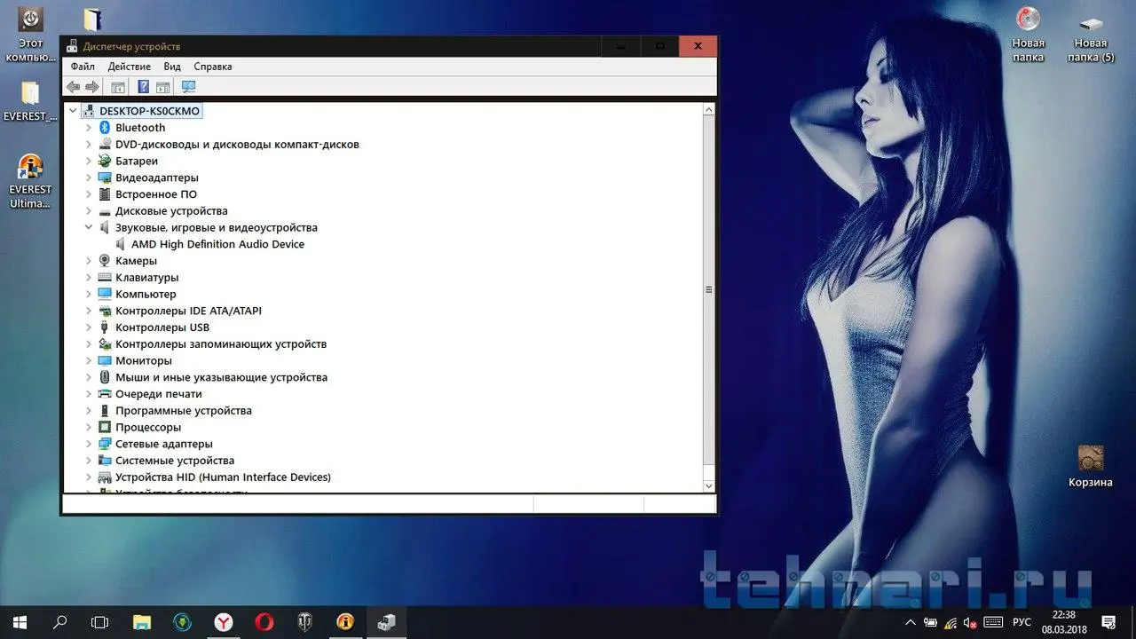Scan for hardware changes using the monitor icon

coord(188,87)
